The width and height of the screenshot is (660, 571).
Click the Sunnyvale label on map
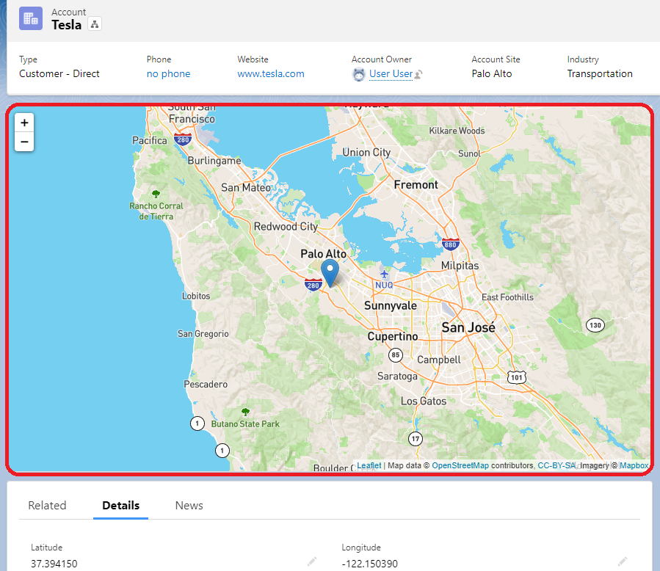390,306
